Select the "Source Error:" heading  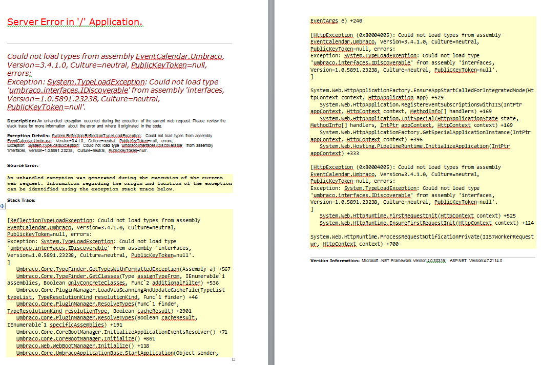click(x=23, y=165)
